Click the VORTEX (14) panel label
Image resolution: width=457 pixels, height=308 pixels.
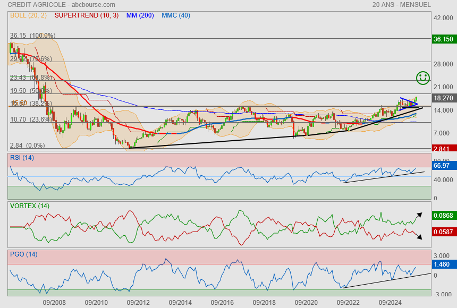click(x=30, y=206)
